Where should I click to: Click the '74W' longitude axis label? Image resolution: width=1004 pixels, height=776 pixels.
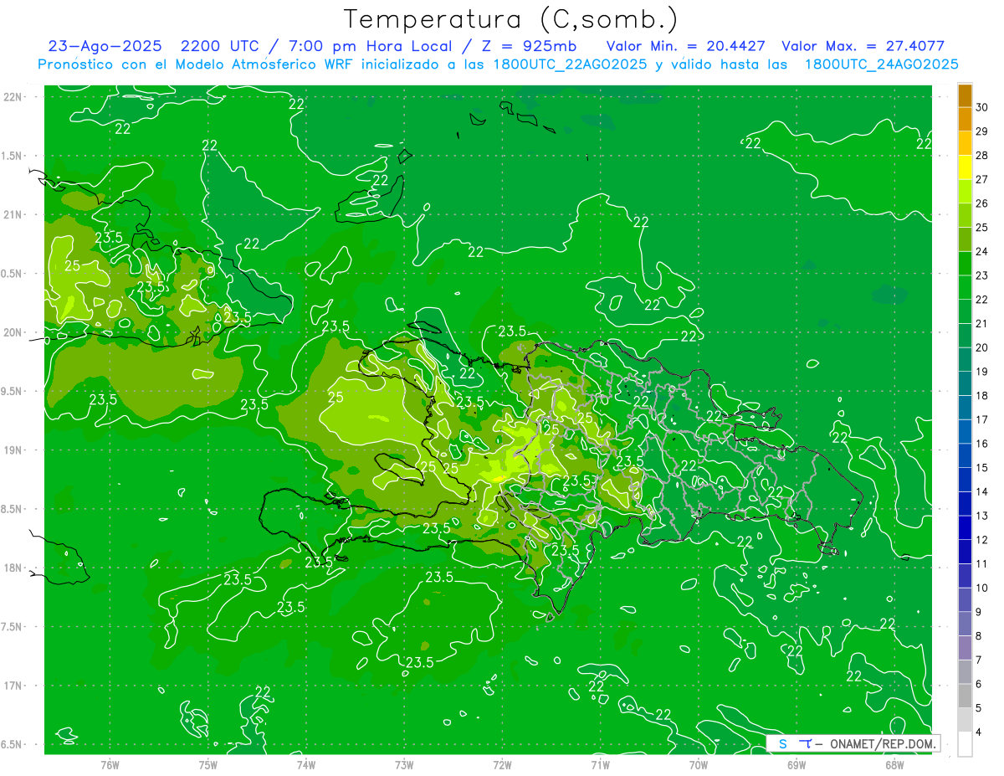click(x=306, y=765)
